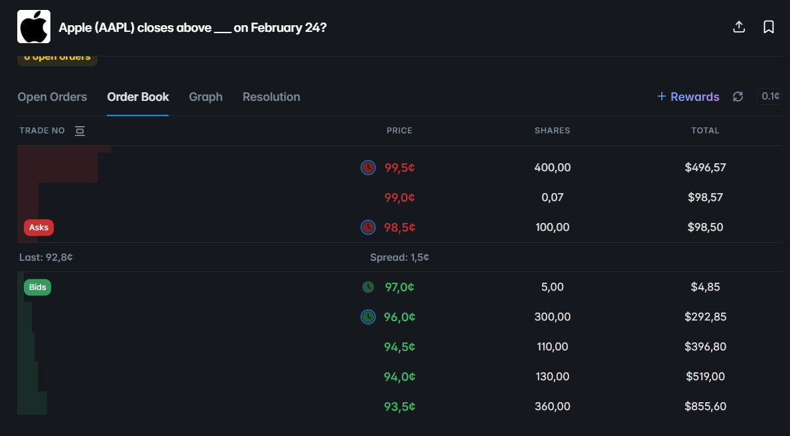Click the $98,57 total
Image resolution: width=790 pixels, height=436 pixels.
(x=705, y=198)
